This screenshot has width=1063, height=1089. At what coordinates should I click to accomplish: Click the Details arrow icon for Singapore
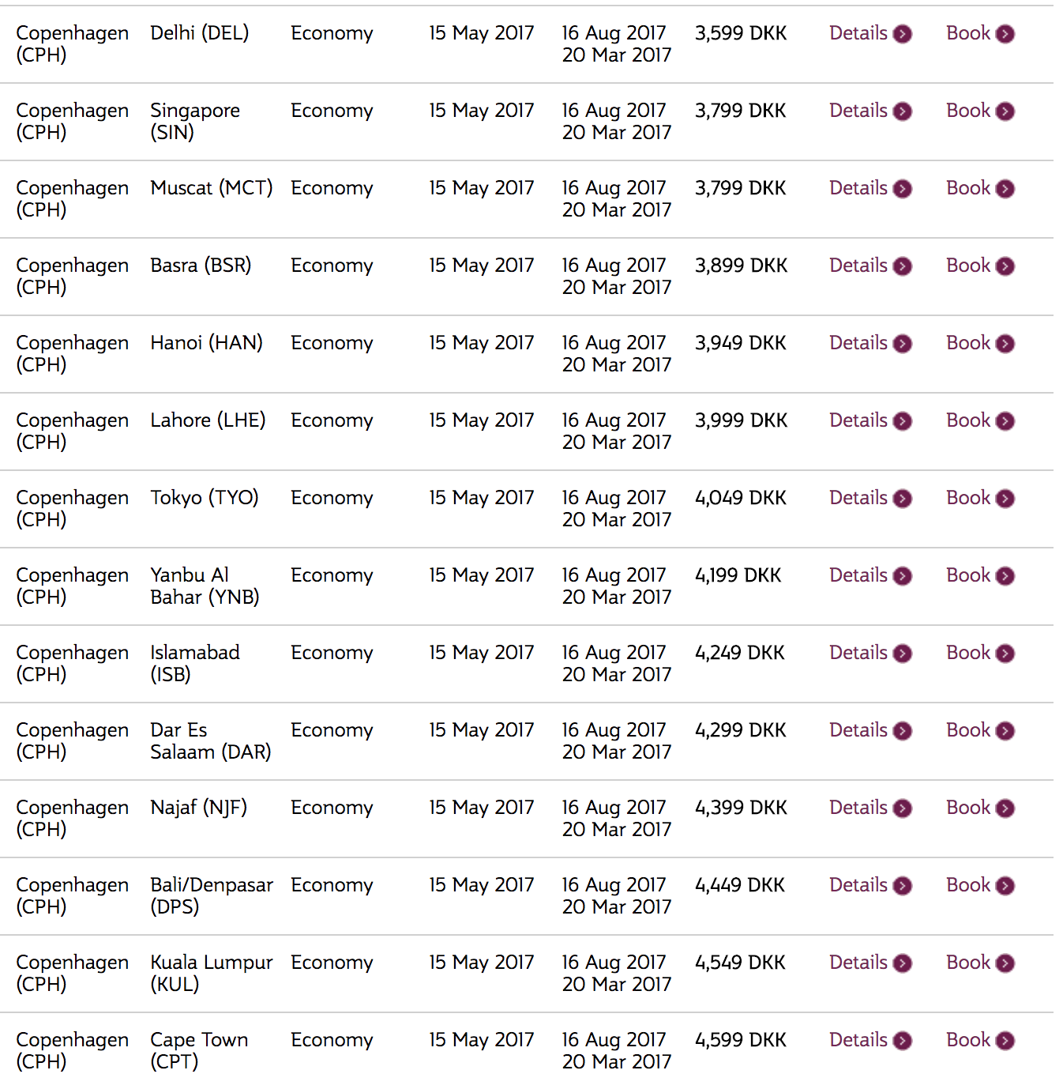click(x=902, y=111)
